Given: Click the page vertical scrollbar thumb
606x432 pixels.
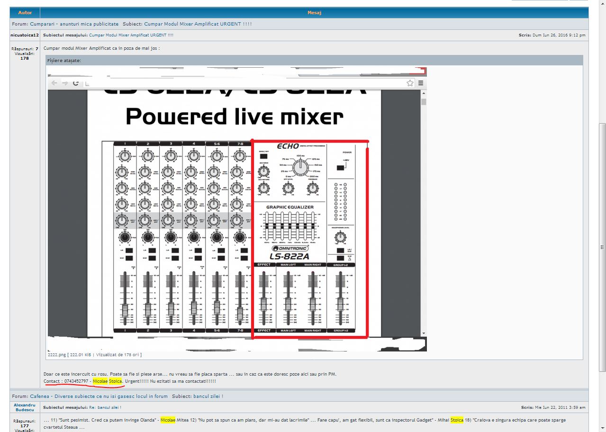Looking at the screenshot, I should coord(603,247).
